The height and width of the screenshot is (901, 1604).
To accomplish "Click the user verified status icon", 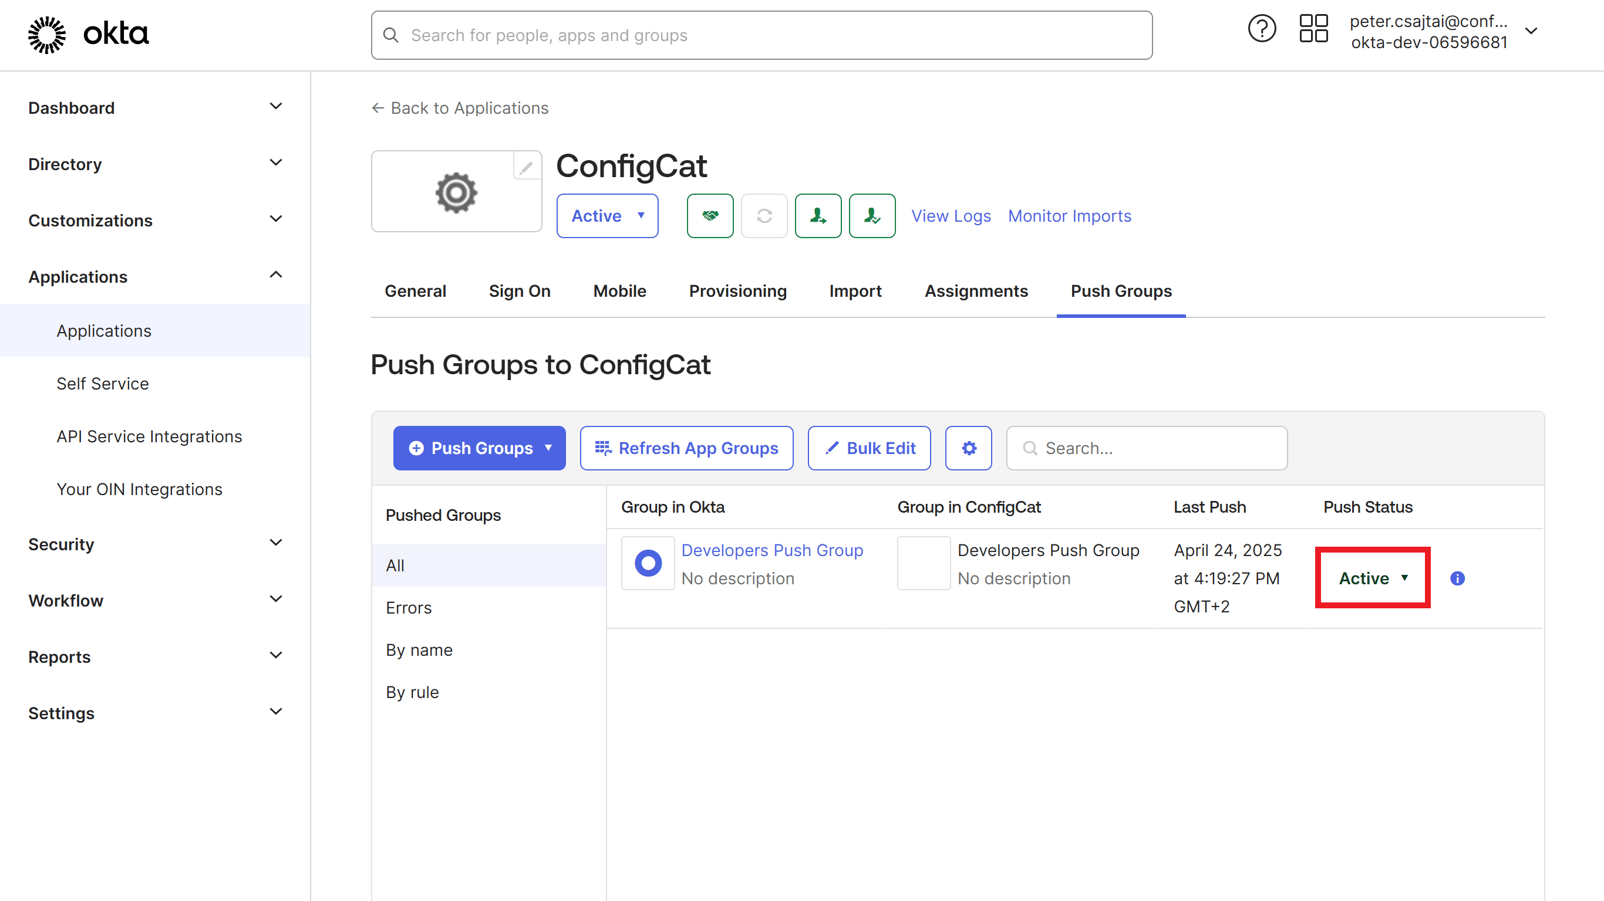I will pos(872,216).
